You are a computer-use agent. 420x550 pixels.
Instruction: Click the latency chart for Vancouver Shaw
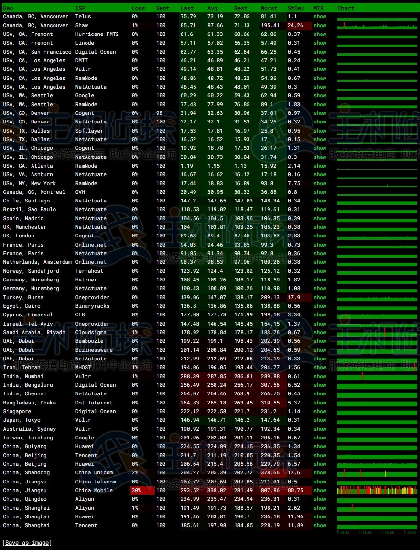point(377,25)
